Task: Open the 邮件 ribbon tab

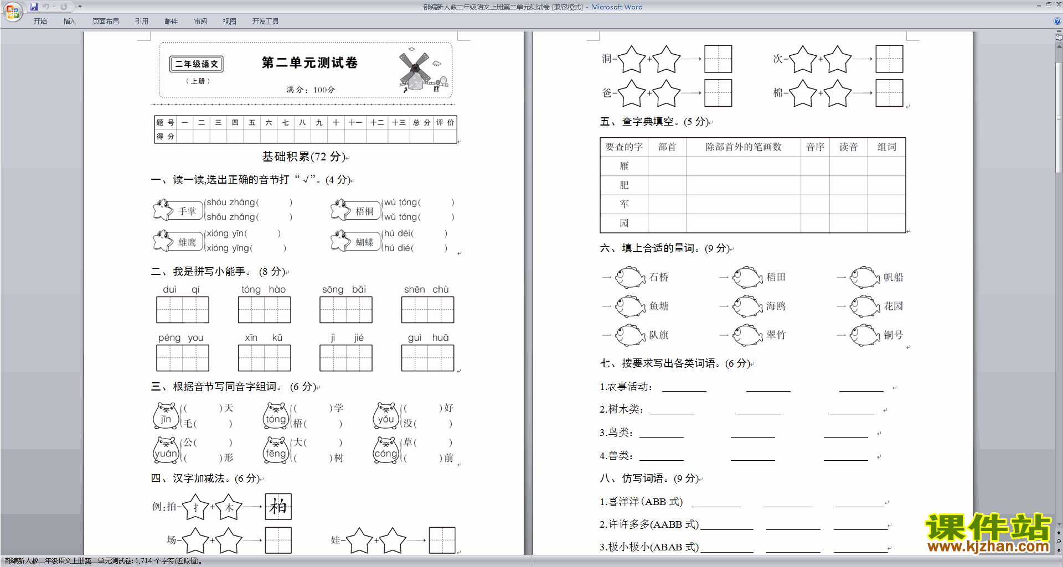Action: (171, 22)
